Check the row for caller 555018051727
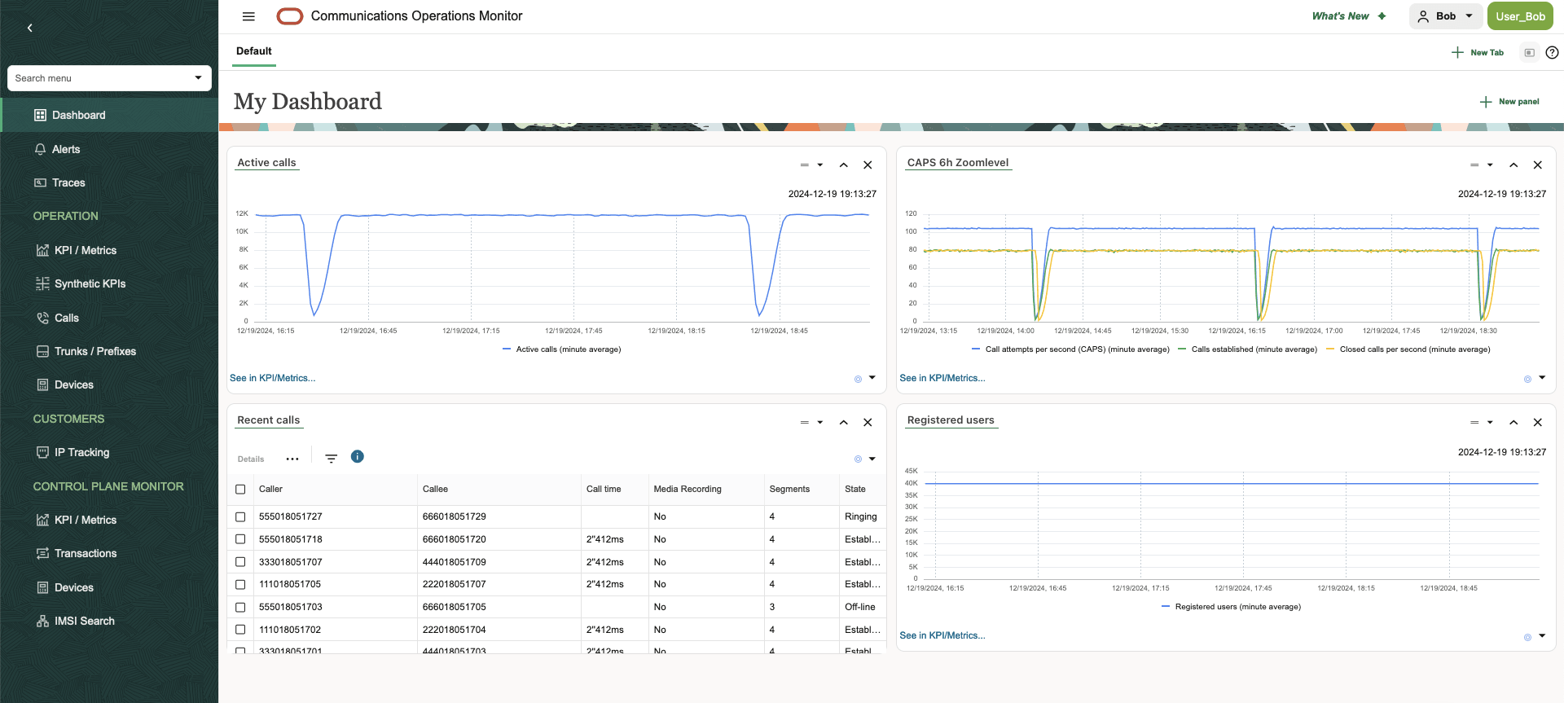This screenshot has width=1564, height=703. coord(240,516)
